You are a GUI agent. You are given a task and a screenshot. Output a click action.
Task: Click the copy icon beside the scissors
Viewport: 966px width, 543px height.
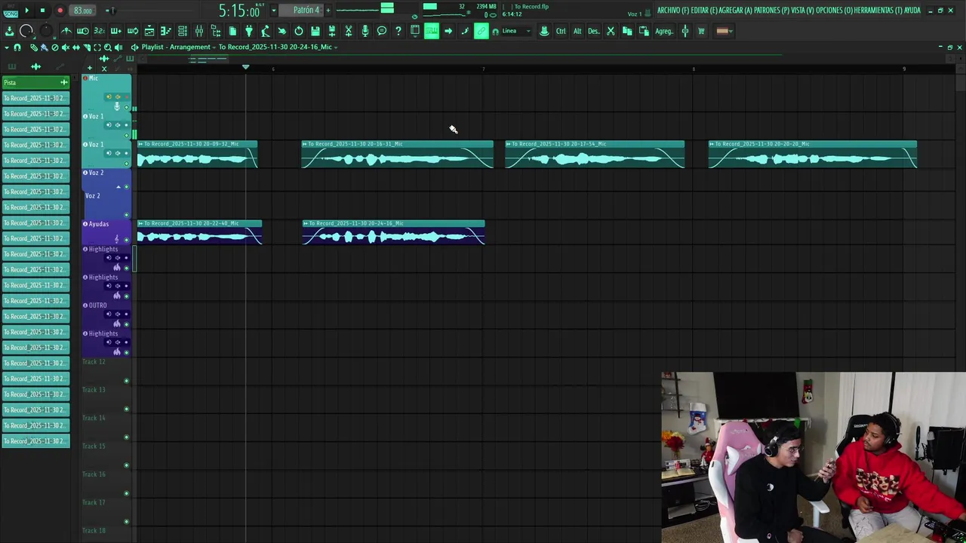pos(627,31)
